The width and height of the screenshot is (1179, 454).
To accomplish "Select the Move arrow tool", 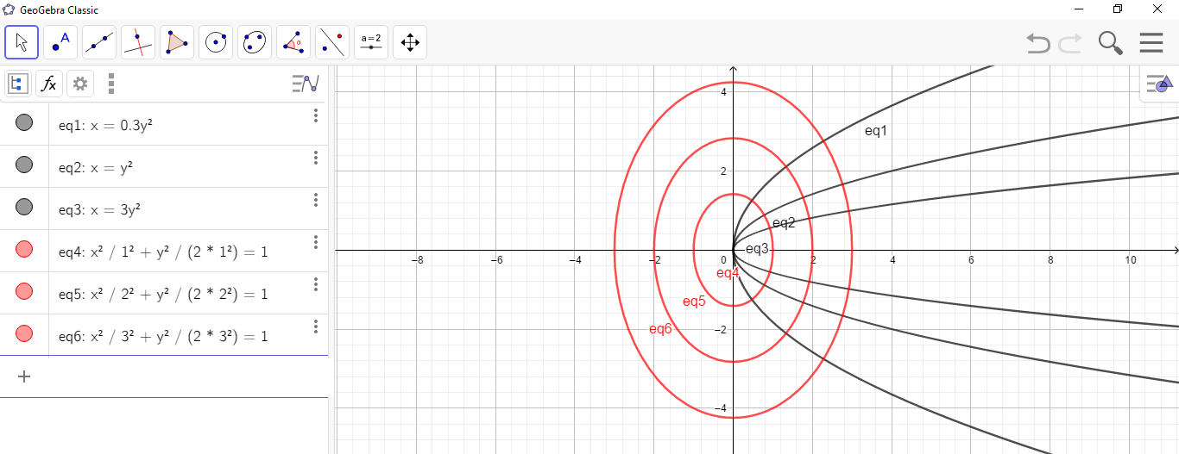I will [22, 41].
